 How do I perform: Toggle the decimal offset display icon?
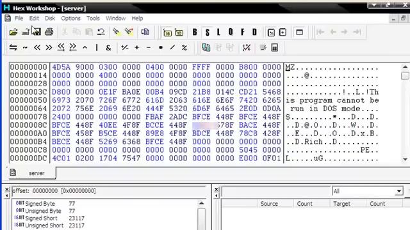[x=179, y=33]
